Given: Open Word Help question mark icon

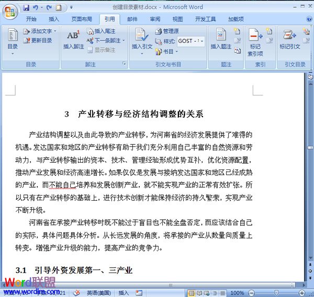Looking at the screenshot, I should coord(309,19).
